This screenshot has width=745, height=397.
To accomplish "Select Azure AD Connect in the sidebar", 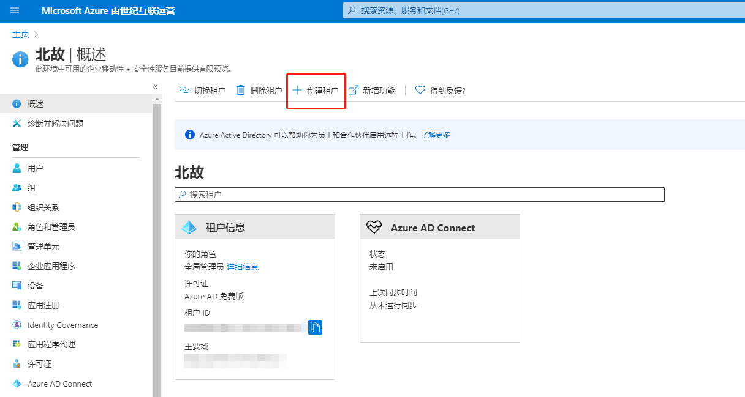I will [x=59, y=384].
